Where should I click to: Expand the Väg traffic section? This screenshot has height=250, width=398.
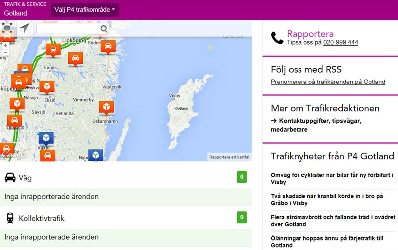(125, 177)
